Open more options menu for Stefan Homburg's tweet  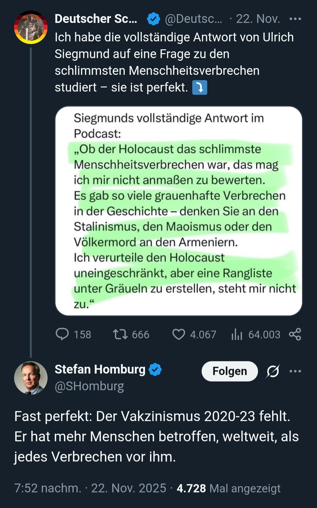[295, 371]
